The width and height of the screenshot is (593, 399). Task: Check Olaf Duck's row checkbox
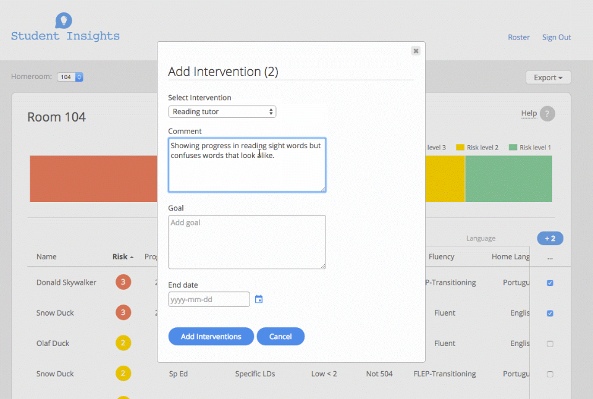pyautogui.click(x=550, y=343)
